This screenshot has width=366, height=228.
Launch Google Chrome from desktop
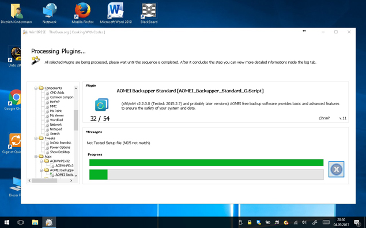pos(14,99)
